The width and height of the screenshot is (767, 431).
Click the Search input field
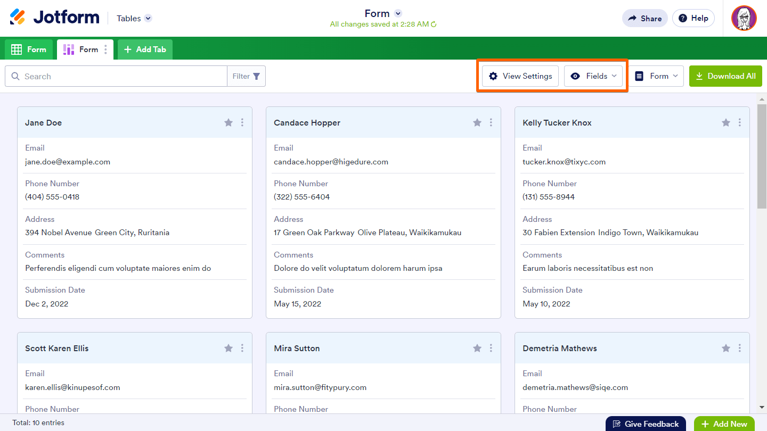point(123,76)
